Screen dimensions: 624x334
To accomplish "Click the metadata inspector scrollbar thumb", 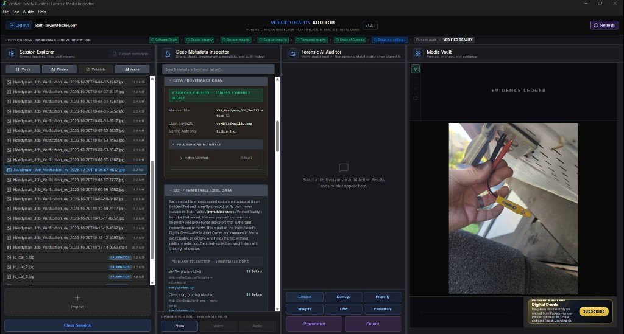I will [277, 136].
